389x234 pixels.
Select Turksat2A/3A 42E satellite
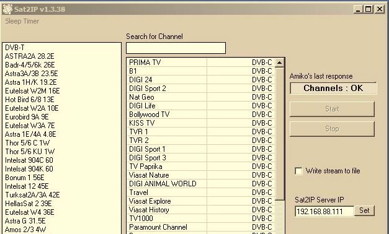click(61, 194)
